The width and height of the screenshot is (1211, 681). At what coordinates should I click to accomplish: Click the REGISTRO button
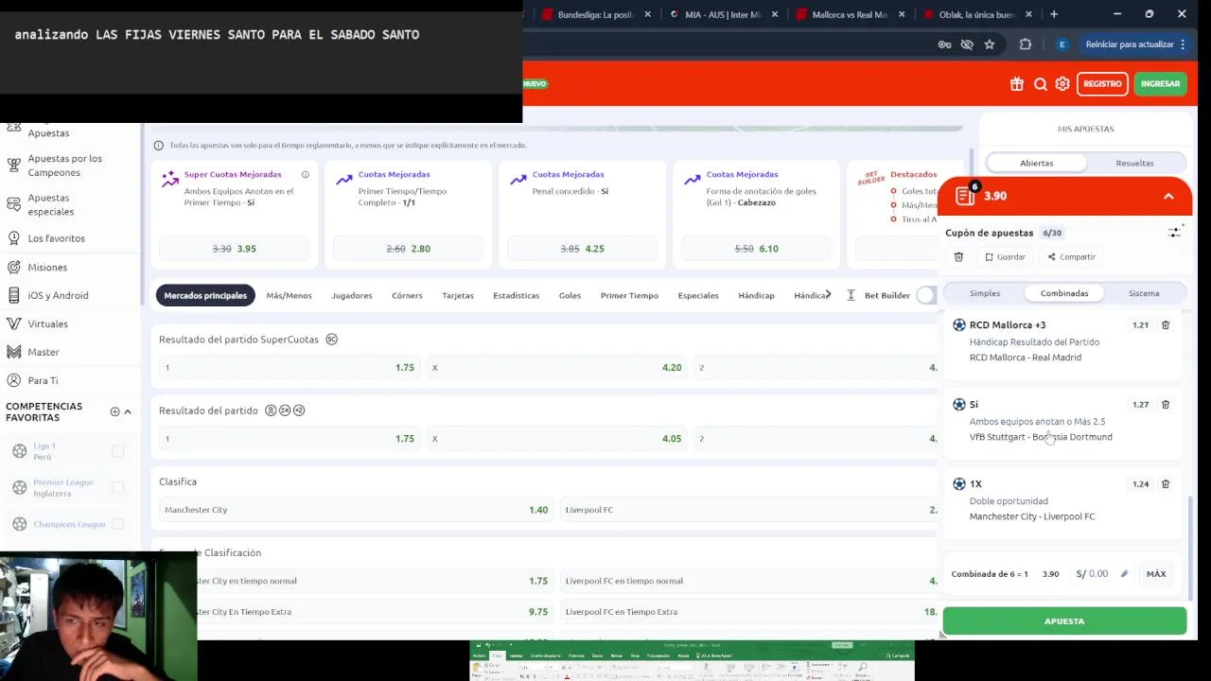[x=1102, y=84]
